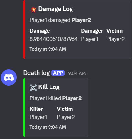Click the green color bar on Kill Log
This screenshot has width=132, height=139.
[24, 108]
